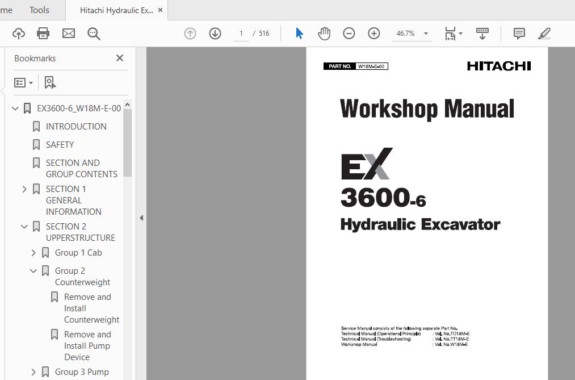Collapse SECTION 2 UPPERSTRUCTURE bookmark
The image size is (575, 380).
click(x=24, y=226)
